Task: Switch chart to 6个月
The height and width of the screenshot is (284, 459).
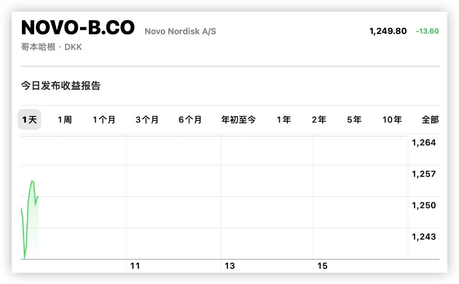Action: [x=190, y=119]
